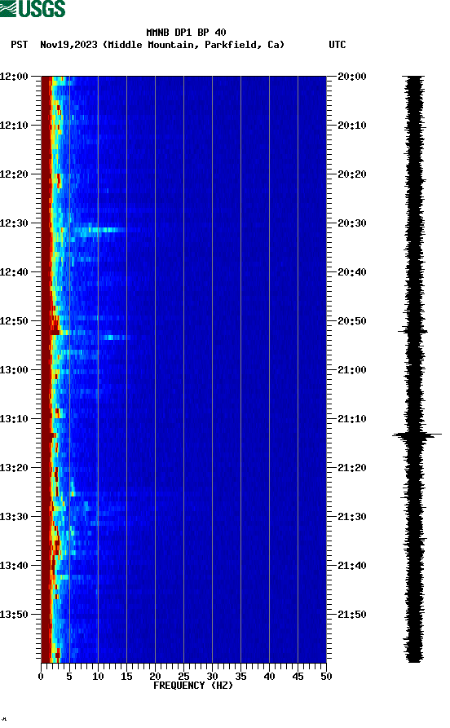Click the frequency axis tick label '35'
This screenshot has width=450, height=728.
(x=240, y=677)
